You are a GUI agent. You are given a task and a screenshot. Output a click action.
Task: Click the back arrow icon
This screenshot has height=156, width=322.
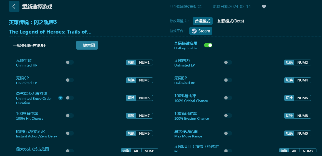(x=14, y=6)
